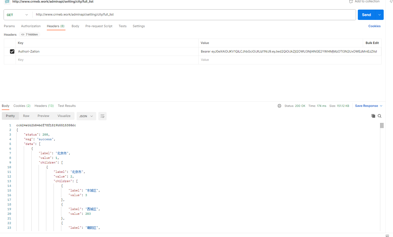Expand the Send button dropdown arrow
Viewport: 393px width, 237px height.
coord(380,15)
